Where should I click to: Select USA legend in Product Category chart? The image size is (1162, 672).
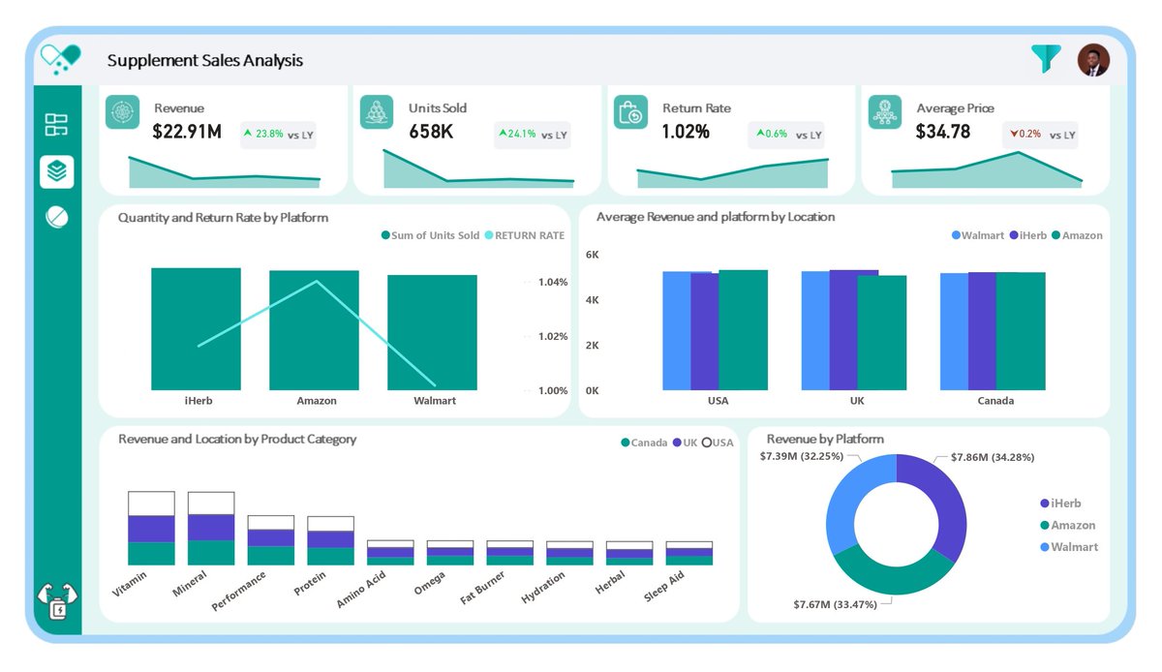718,443
